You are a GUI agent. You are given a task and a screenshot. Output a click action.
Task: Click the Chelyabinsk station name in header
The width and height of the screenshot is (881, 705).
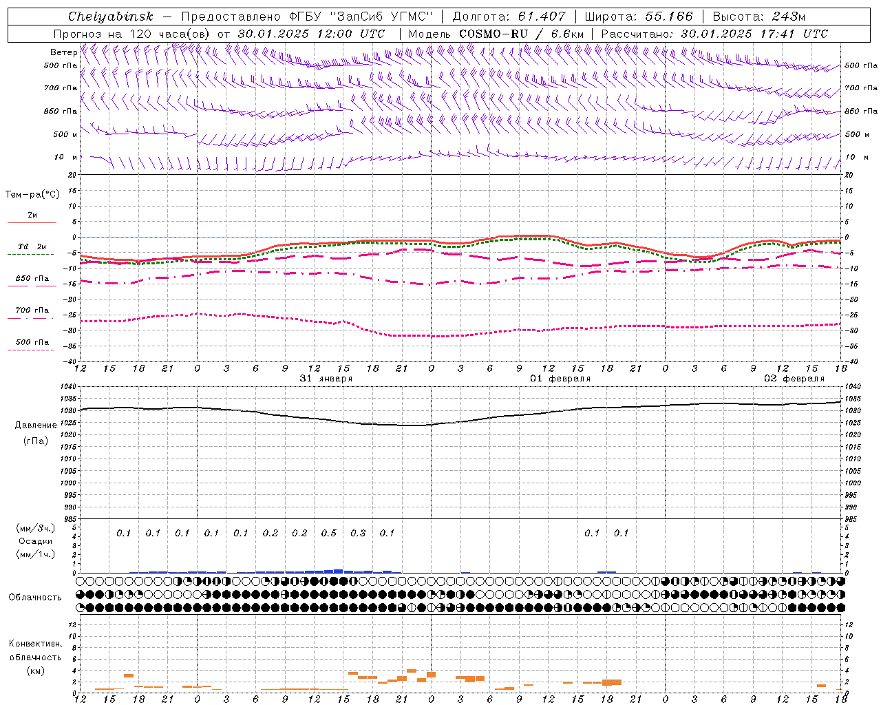(110, 17)
